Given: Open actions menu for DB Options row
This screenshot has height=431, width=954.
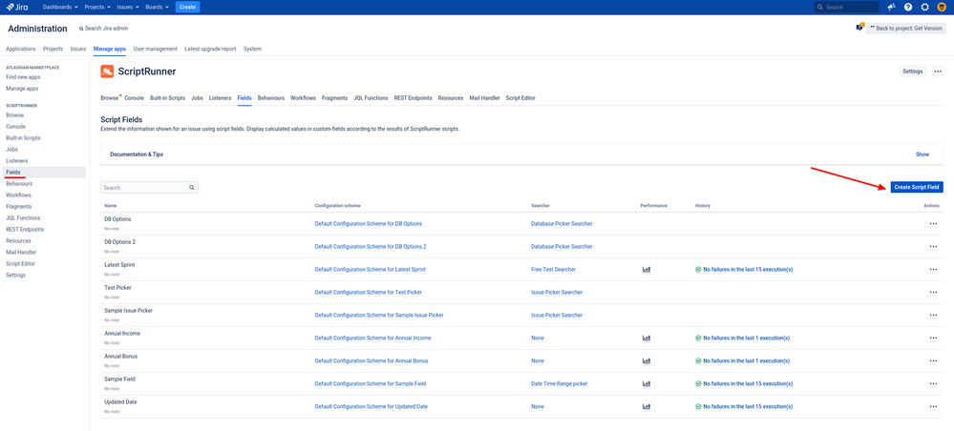Looking at the screenshot, I should tap(933, 224).
